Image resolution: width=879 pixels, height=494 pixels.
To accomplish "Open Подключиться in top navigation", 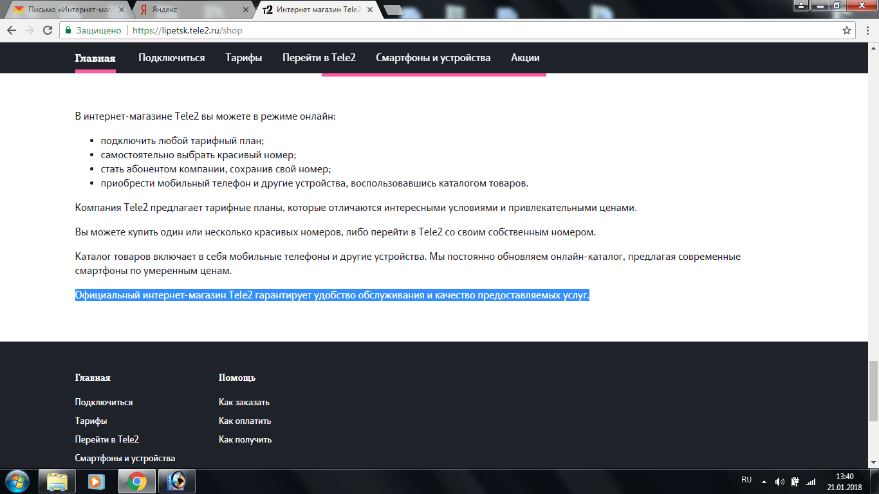I will click(x=172, y=58).
